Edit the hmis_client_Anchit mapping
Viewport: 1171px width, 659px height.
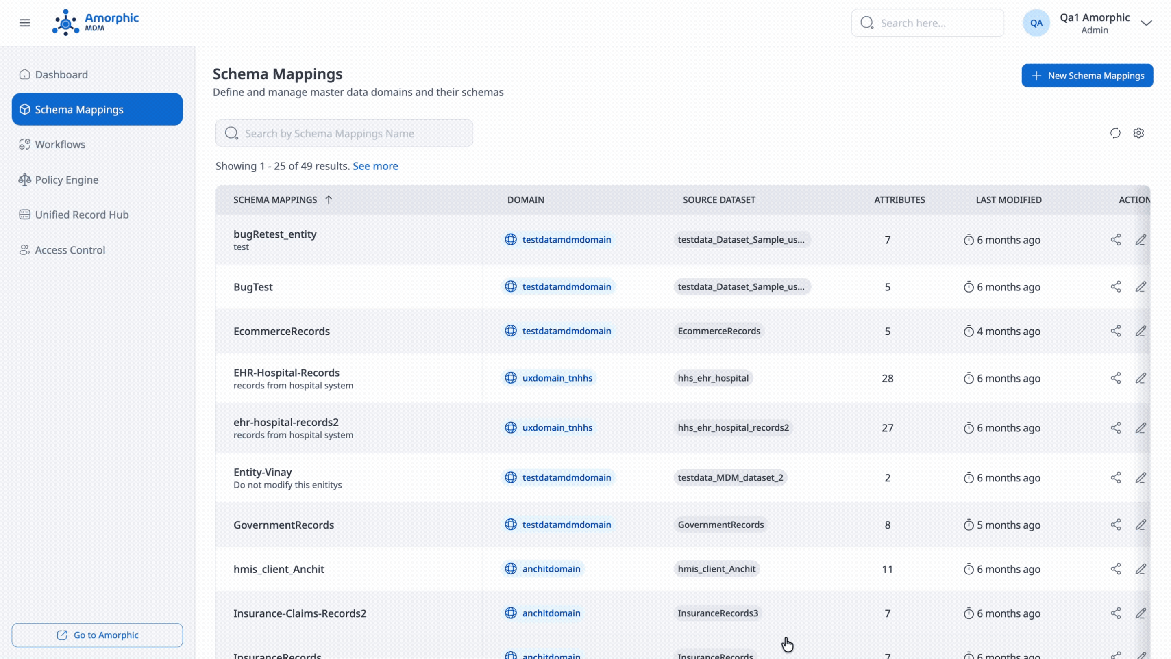pos(1141,569)
